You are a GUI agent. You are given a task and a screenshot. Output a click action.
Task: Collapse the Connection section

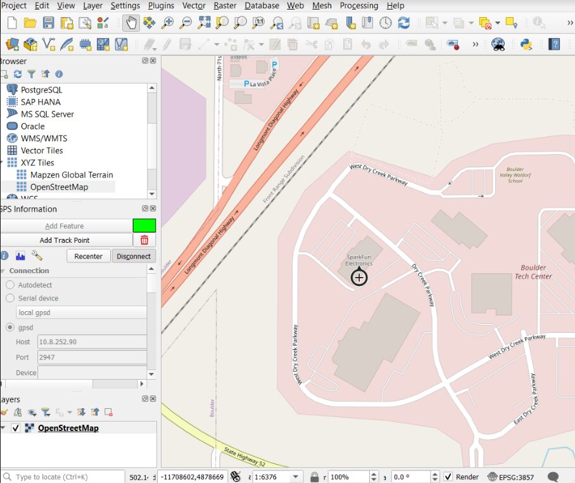click(3, 271)
